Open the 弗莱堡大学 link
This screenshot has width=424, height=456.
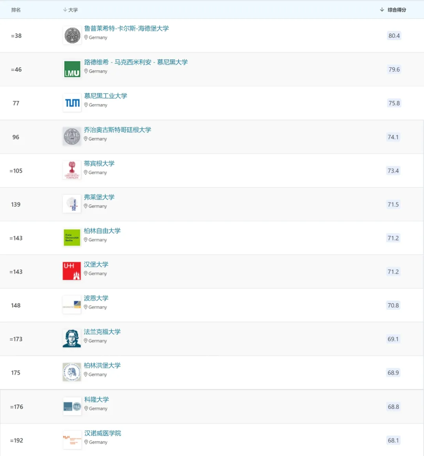tap(99, 197)
